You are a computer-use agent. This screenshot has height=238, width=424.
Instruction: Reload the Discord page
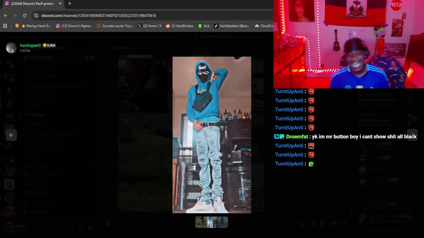[25, 16]
